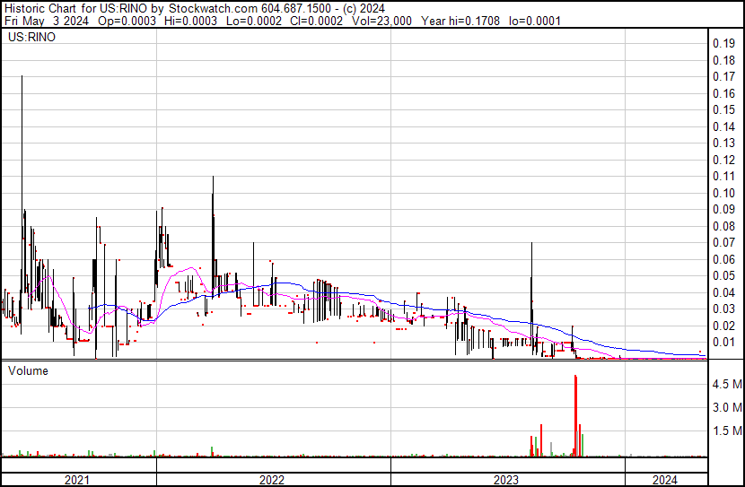Click the 2023 price spike reaching 0.07
The height and width of the screenshot is (487, 745).
[532, 244]
